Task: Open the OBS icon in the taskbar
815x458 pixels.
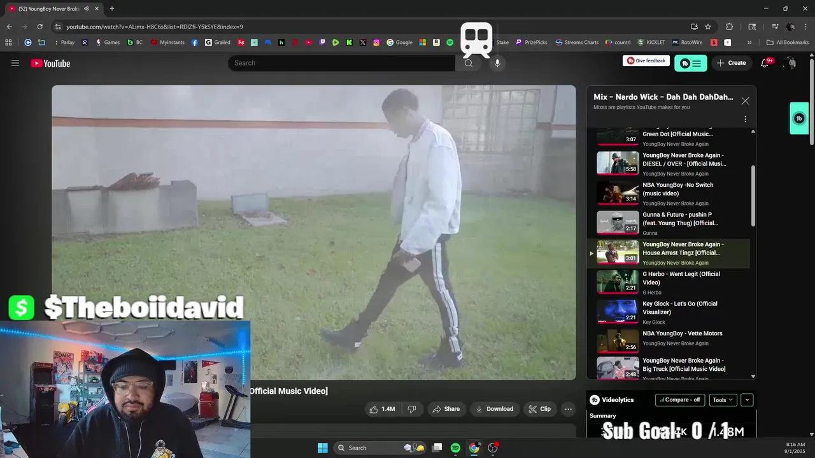Action: [x=493, y=448]
